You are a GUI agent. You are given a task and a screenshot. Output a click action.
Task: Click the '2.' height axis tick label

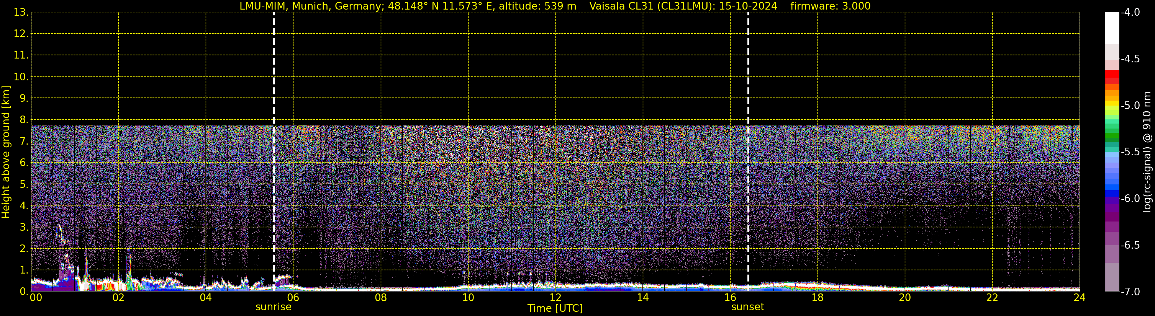tap(24, 248)
